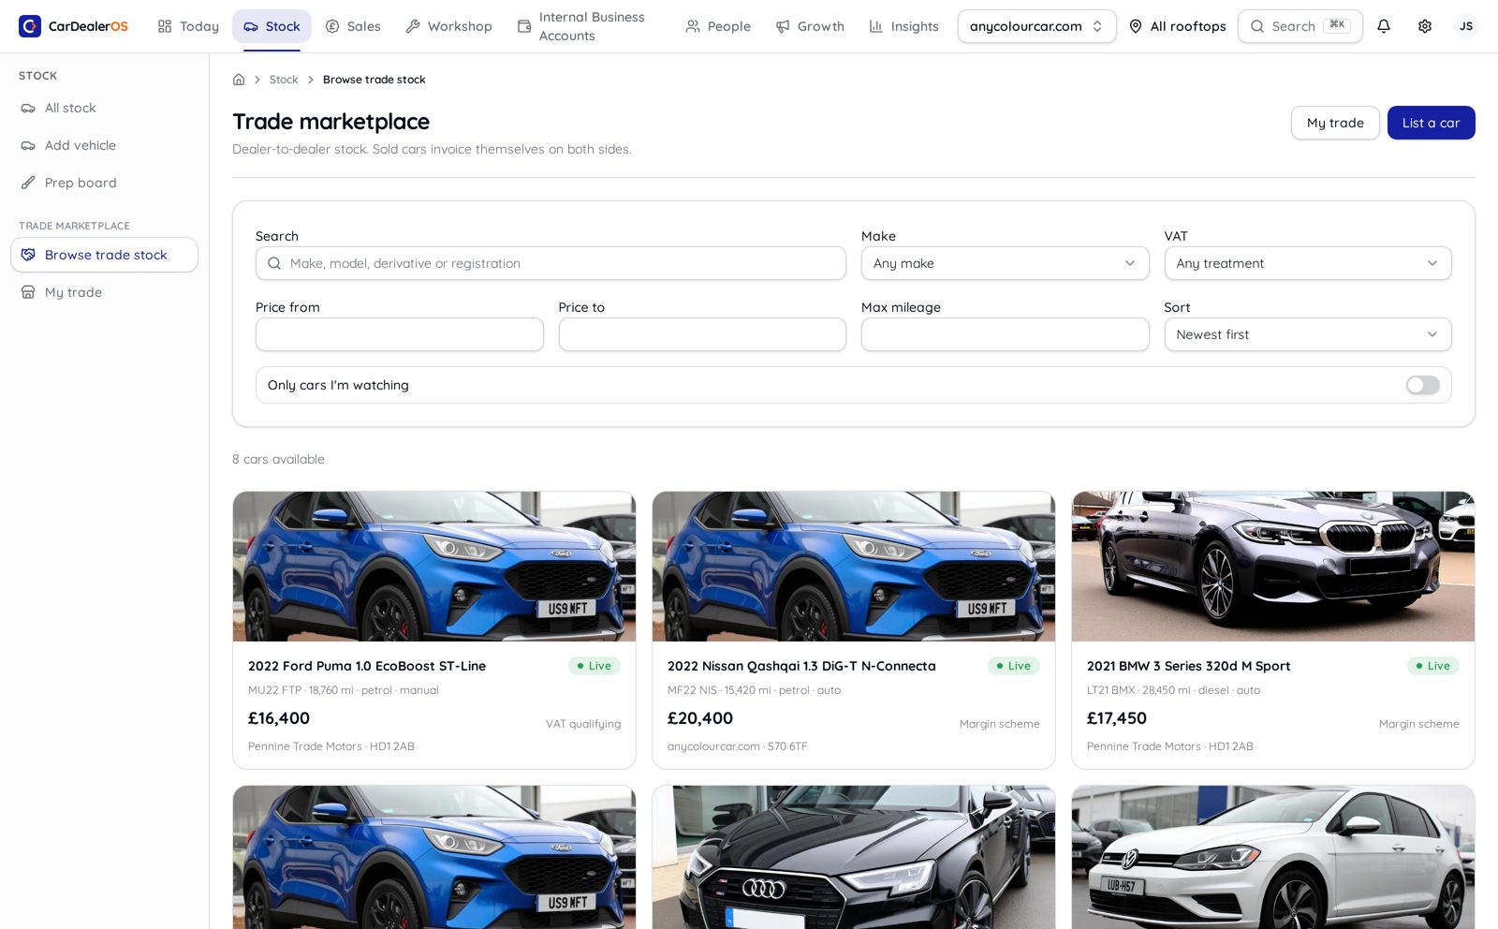Open the VAT treatment dropdown

(1308, 263)
